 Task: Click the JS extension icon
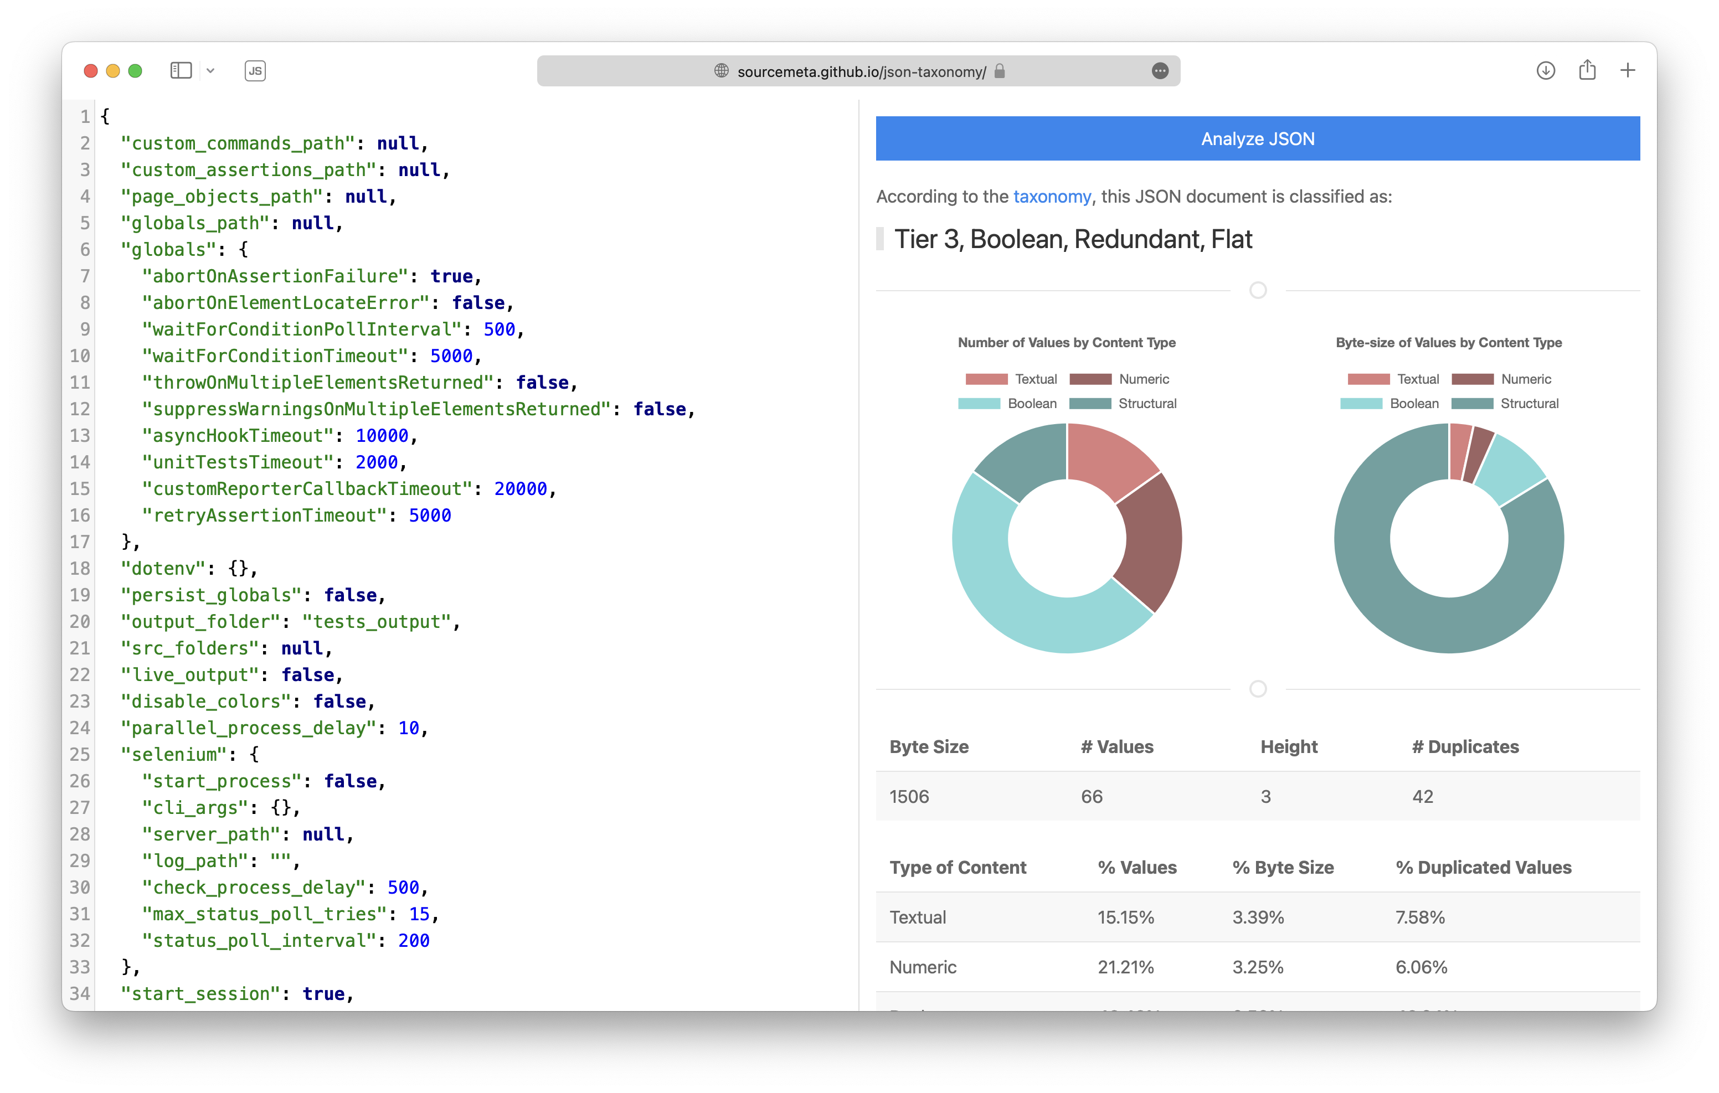[255, 71]
